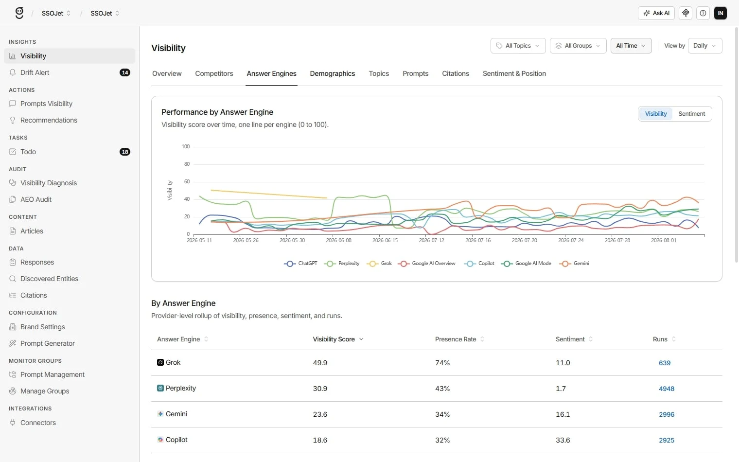Expand the first SSOJet workspace switcher
Screen dimensions: 739x462
[56, 13]
